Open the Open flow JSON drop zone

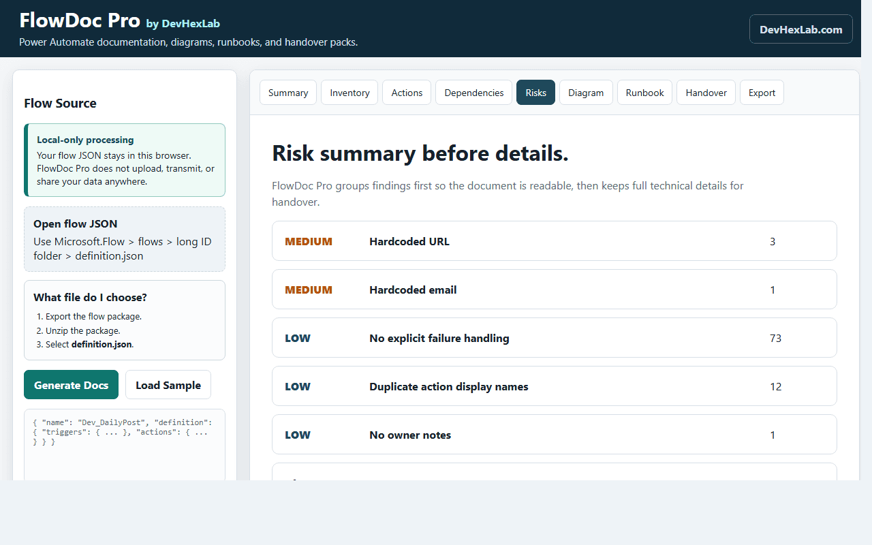click(125, 239)
